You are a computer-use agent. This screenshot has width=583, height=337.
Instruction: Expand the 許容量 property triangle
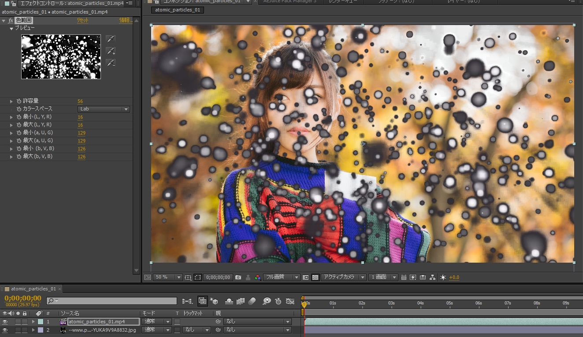[11, 101]
